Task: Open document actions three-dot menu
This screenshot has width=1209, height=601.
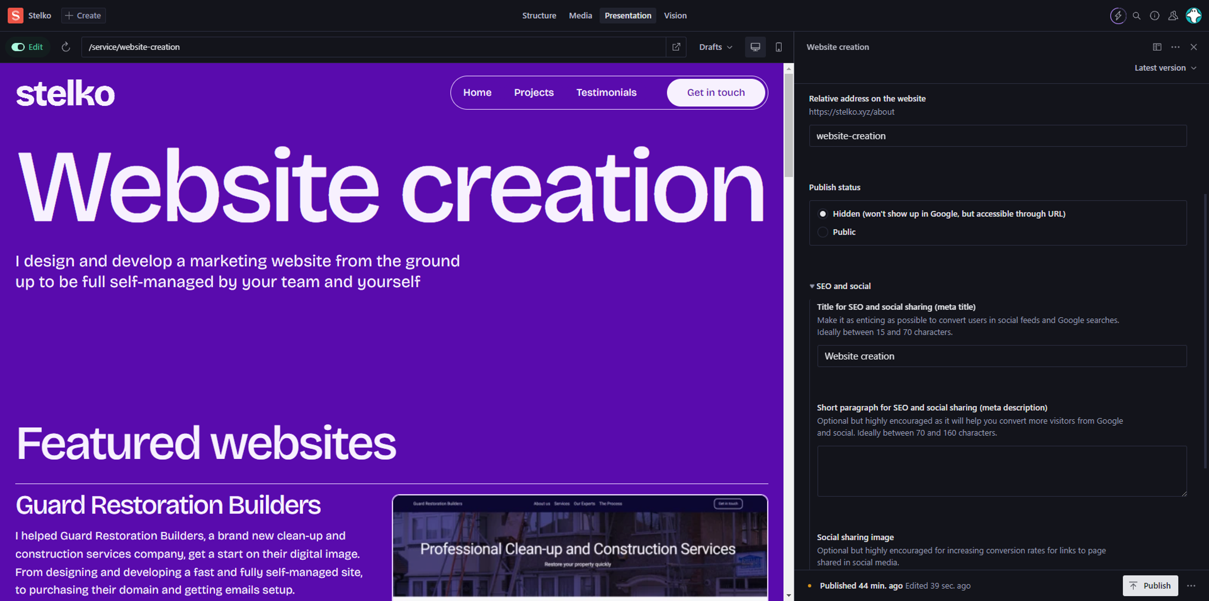Action: coord(1175,47)
